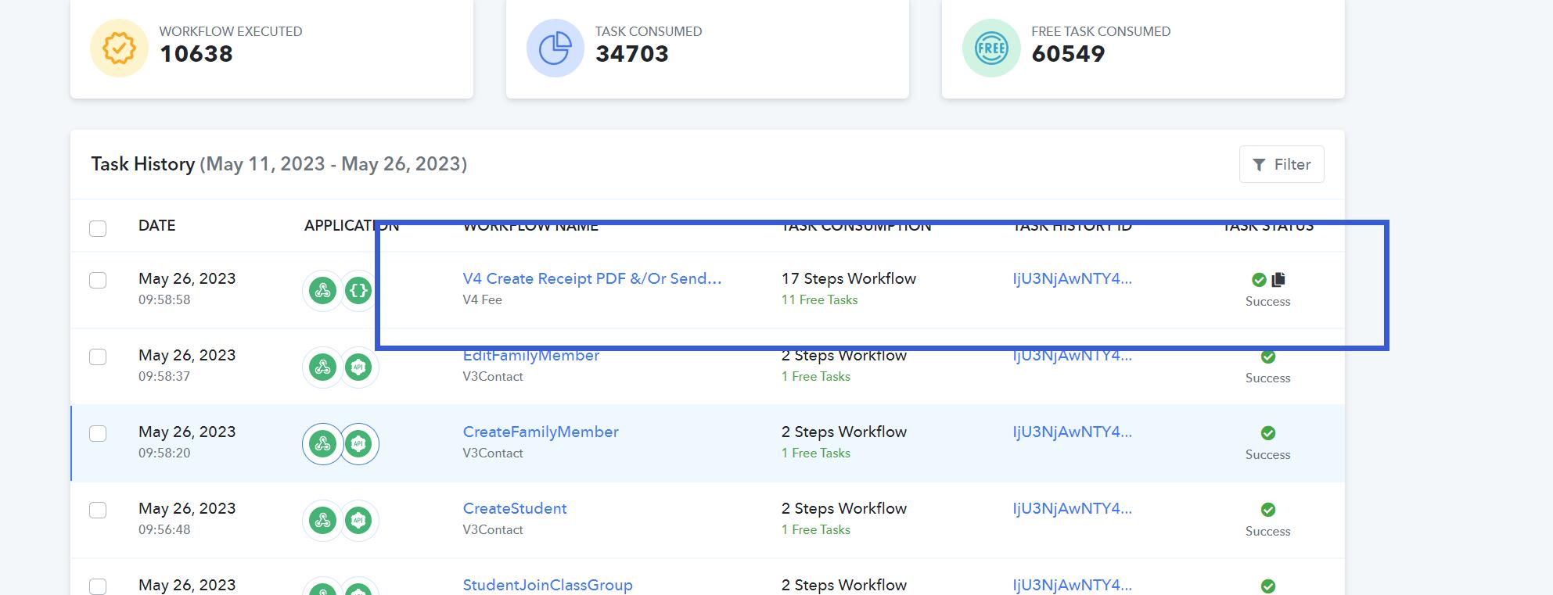The height and width of the screenshot is (595, 1553).
Task: Open the Filter button
Action: (x=1282, y=164)
